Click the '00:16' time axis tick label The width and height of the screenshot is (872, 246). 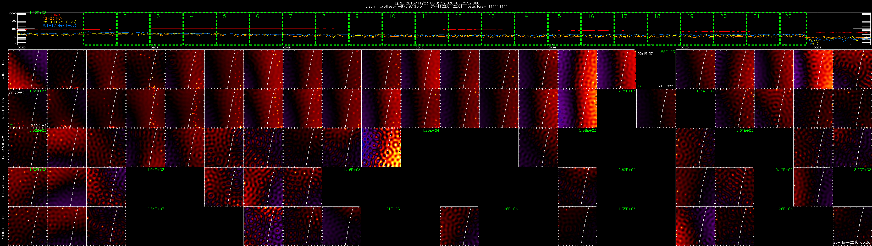[x=552, y=48]
